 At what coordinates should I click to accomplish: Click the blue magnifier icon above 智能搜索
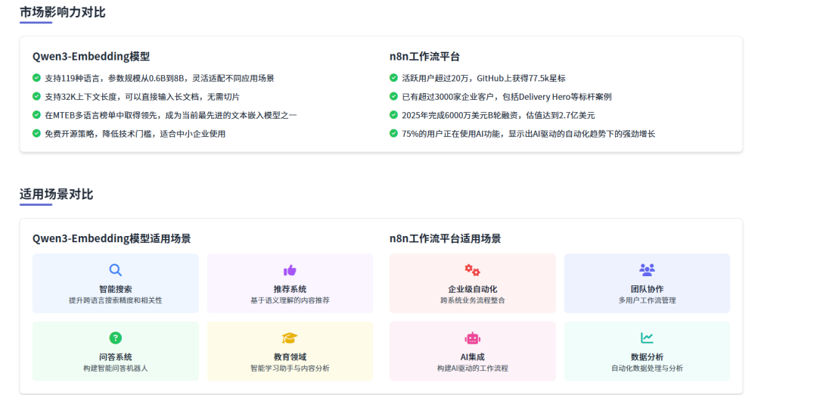115,270
